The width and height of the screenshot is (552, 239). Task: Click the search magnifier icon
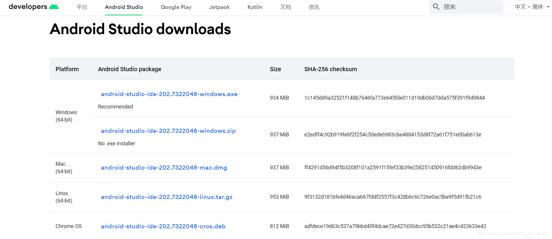coord(436,7)
